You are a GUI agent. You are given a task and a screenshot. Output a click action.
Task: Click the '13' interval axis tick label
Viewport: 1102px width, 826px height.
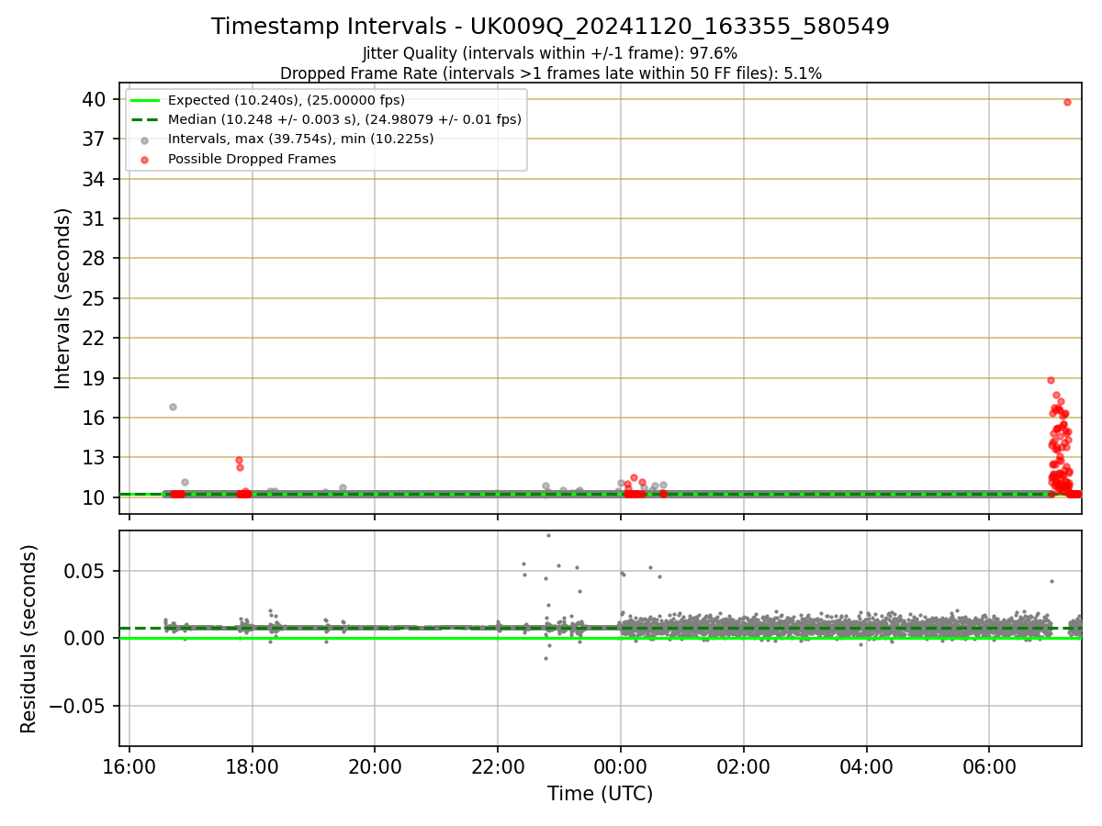[x=96, y=457]
